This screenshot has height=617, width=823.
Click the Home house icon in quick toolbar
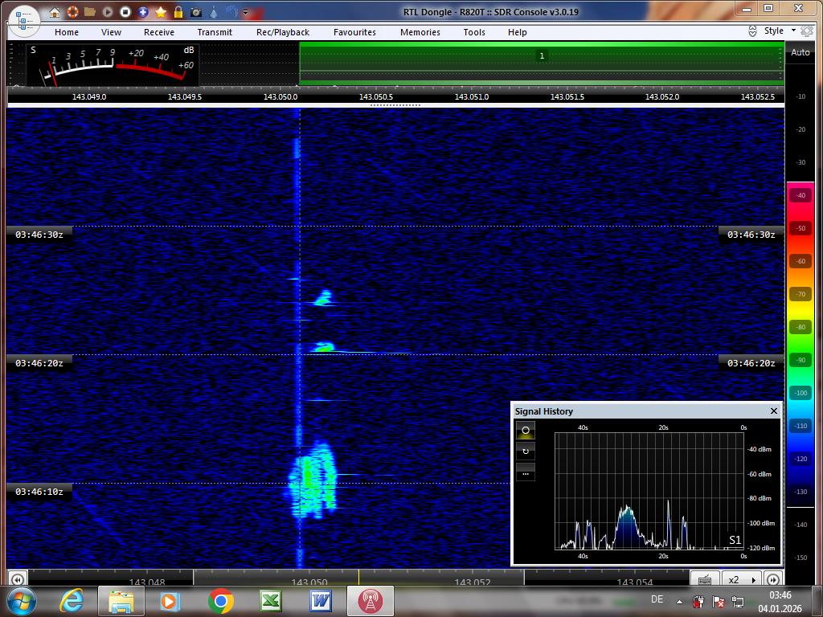[55, 12]
